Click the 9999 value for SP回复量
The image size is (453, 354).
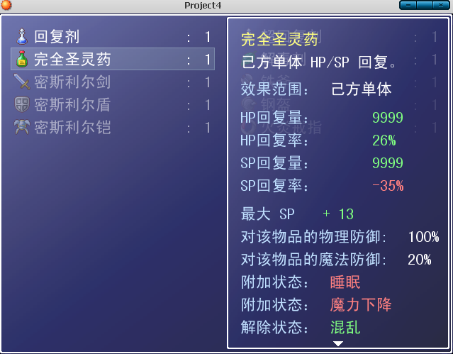click(387, 163)
